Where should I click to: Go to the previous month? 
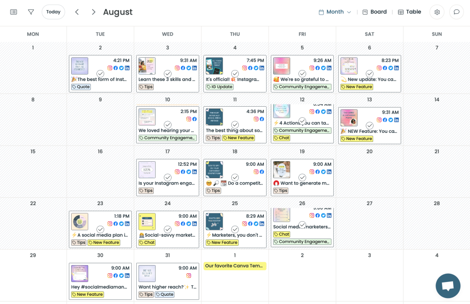click(77, 12)
